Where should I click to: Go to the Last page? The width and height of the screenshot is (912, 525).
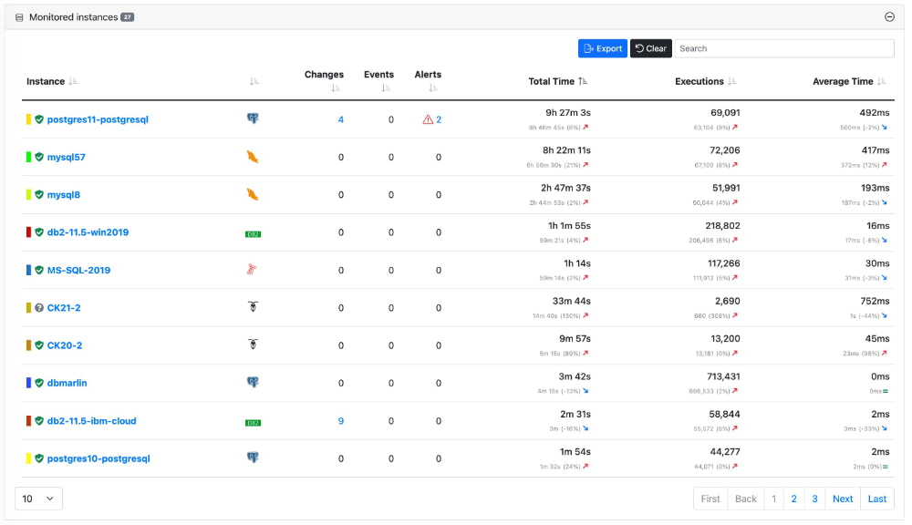coord(877,499)
